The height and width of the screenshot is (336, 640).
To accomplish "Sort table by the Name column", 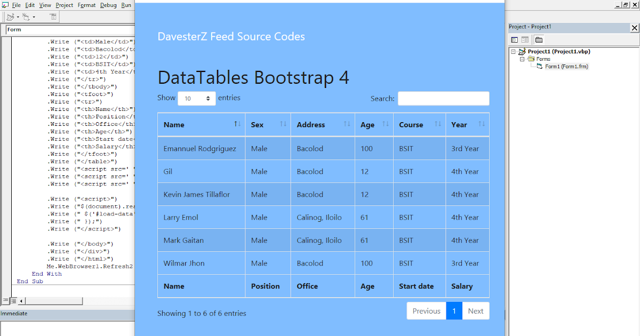I will click(202, 125).
